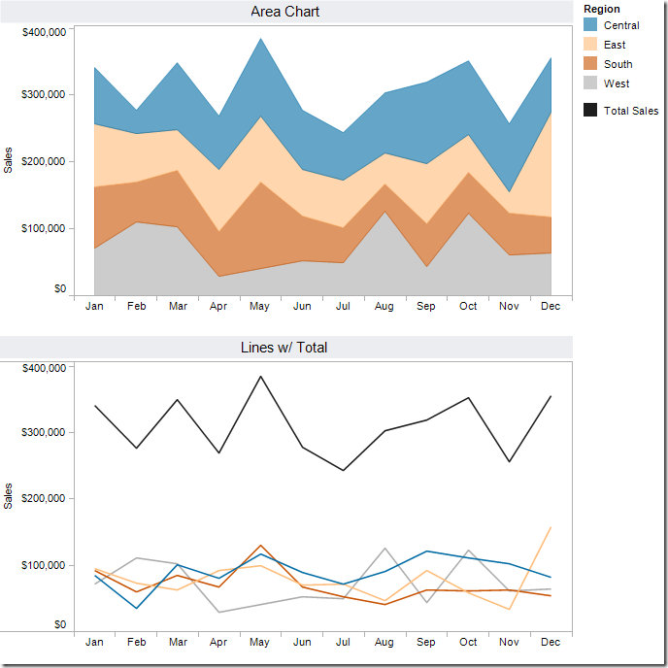This screenshot has width=668, height=668.
Task: Select the Lines w/ Total title bar
Action: pos(285,347)
